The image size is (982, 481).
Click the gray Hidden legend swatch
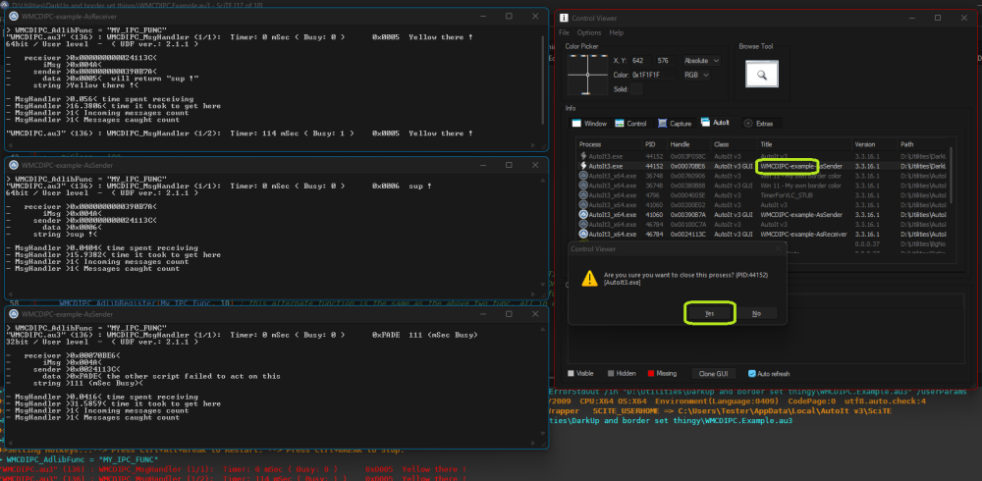(611, 374)
